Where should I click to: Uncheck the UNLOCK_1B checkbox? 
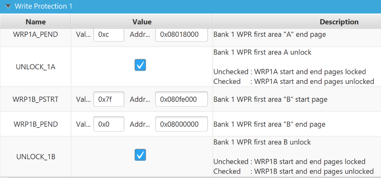coord(140,155)
